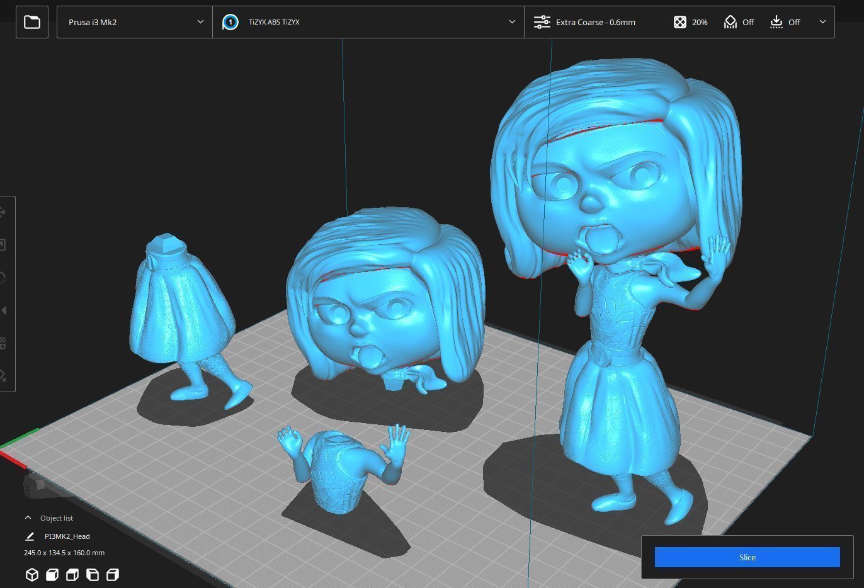Select the Rotate tool in left toolbar
864x588 pixels.
click(3, 278)
